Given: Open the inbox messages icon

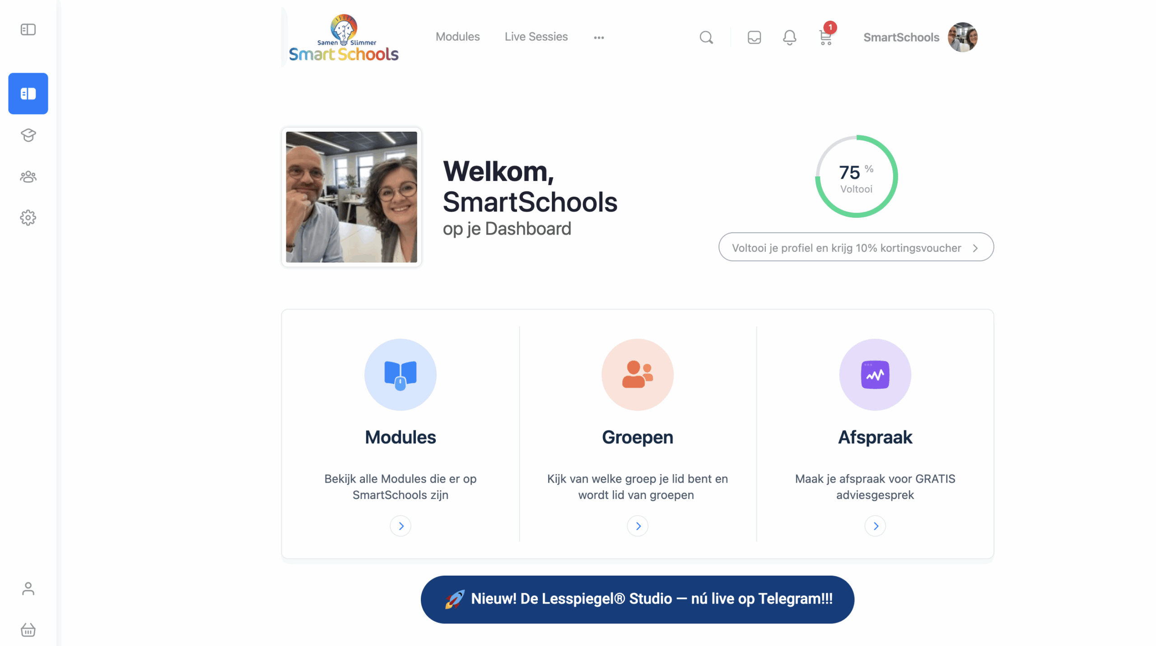Looking at the screenshot, I should click(754, 37).
